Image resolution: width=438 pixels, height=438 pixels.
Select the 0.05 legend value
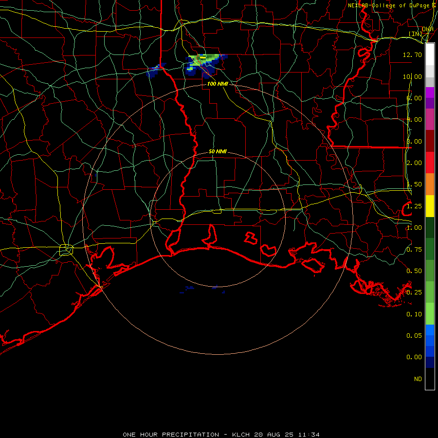tap(414, 336)
